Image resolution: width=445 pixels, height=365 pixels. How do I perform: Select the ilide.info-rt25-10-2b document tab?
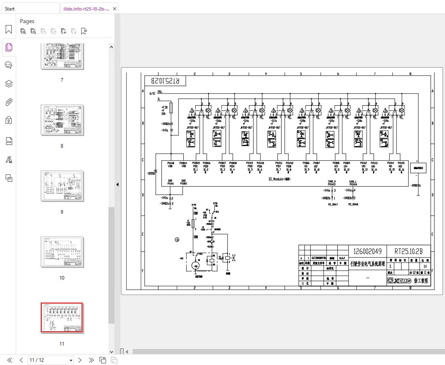[86, 8]
